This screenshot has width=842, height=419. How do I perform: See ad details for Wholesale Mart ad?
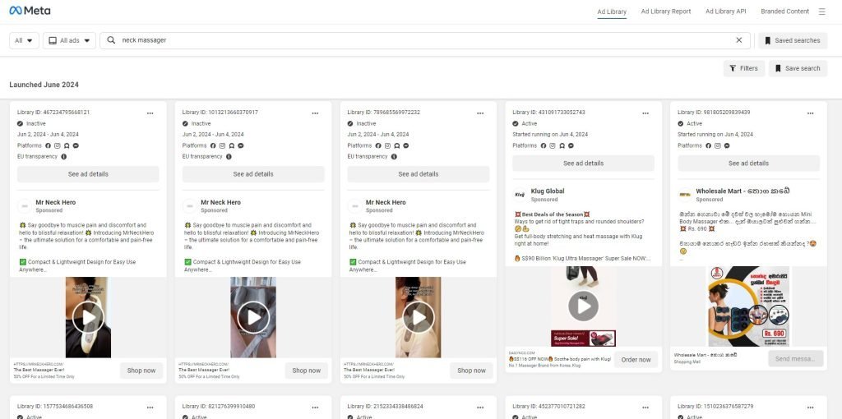[x=748, y=163]
